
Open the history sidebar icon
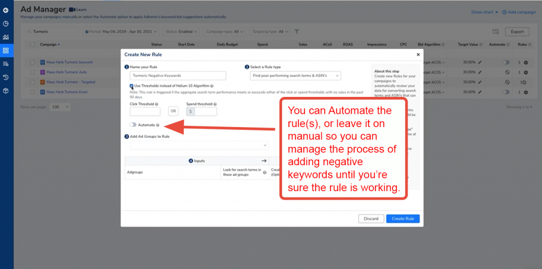[5, 77]
